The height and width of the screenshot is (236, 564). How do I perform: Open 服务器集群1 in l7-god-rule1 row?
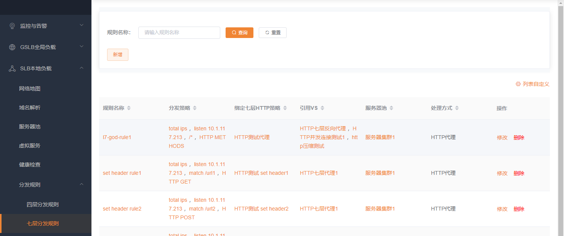tap(380, 137)
